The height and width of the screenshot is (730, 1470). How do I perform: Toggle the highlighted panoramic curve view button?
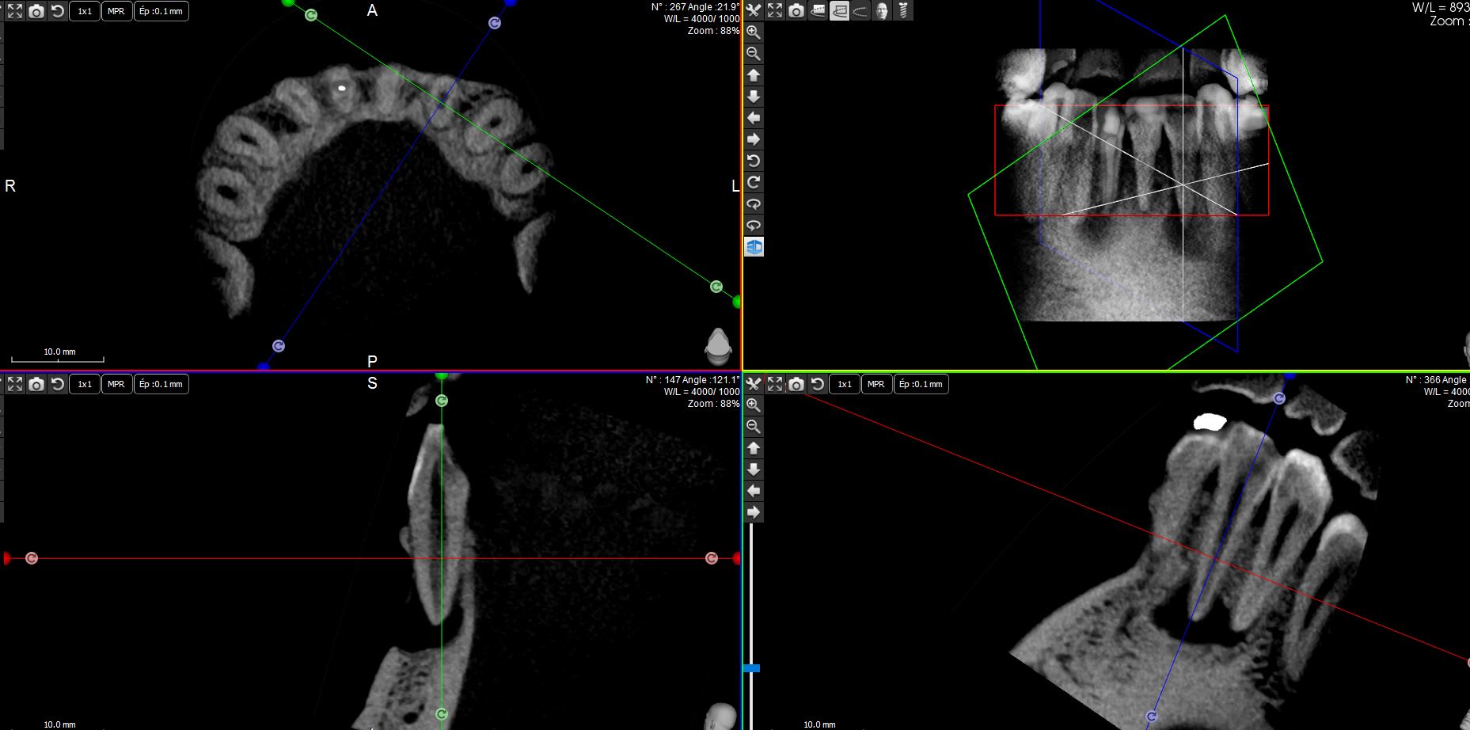click(x=839, y=10)
